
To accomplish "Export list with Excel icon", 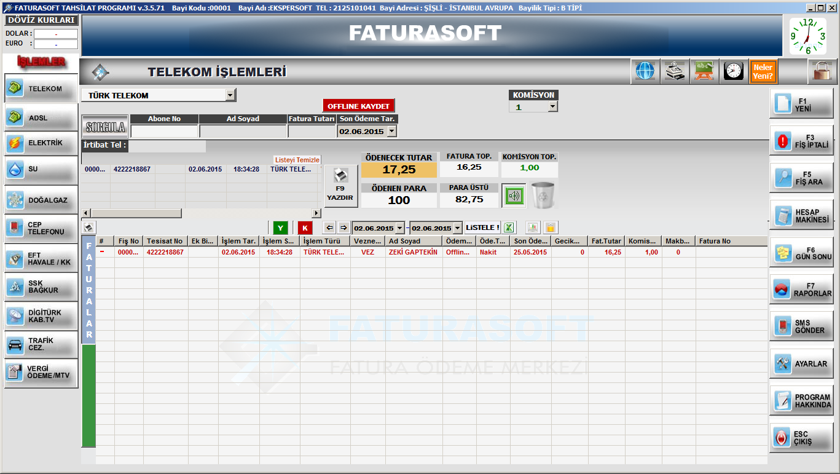I will coord(510,227).
